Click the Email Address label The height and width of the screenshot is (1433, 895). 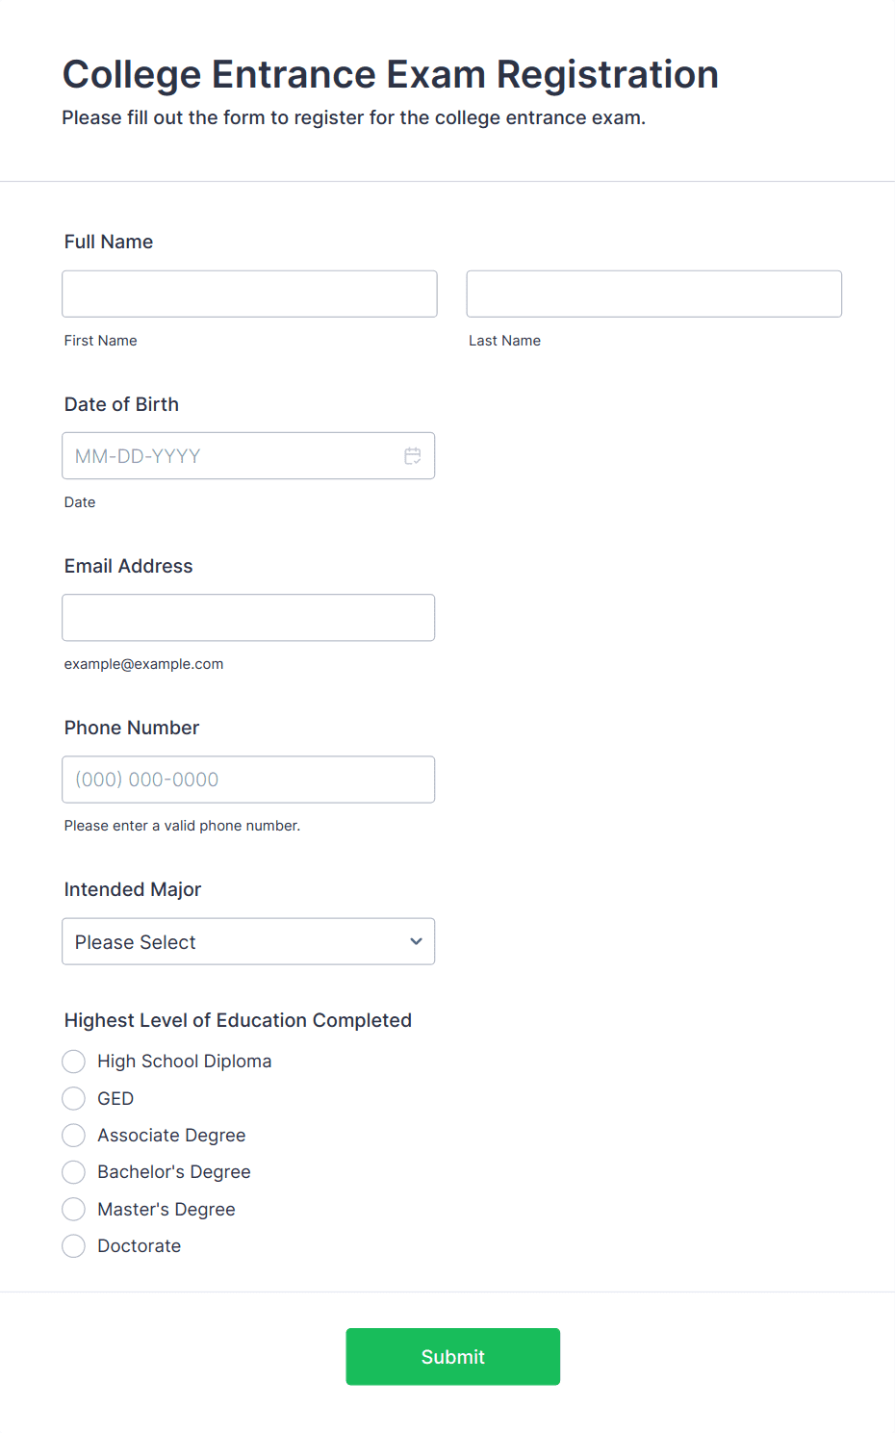click(128, 566)
